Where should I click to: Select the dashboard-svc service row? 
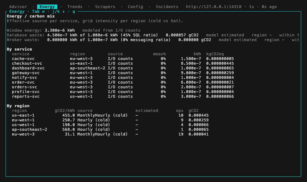(123, 68)
